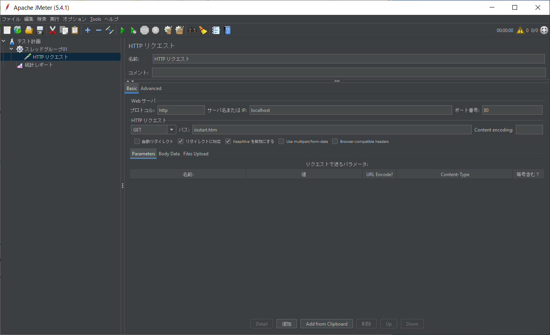The width and height of the screenshot is (550, 335).
Task: Collapse the テスト計画 tree node
Action: pyautogui.click(x=4, y=41)
